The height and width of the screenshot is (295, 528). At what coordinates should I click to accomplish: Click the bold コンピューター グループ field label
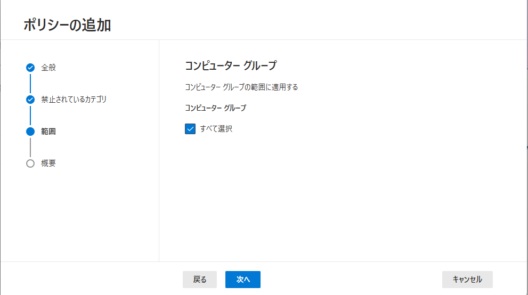click(x=215, y=108)
